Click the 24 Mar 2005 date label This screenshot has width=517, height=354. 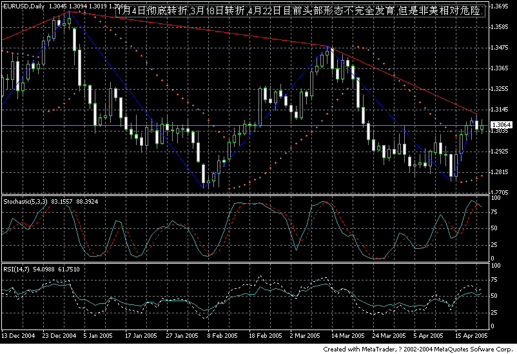(x=389, y=335)
